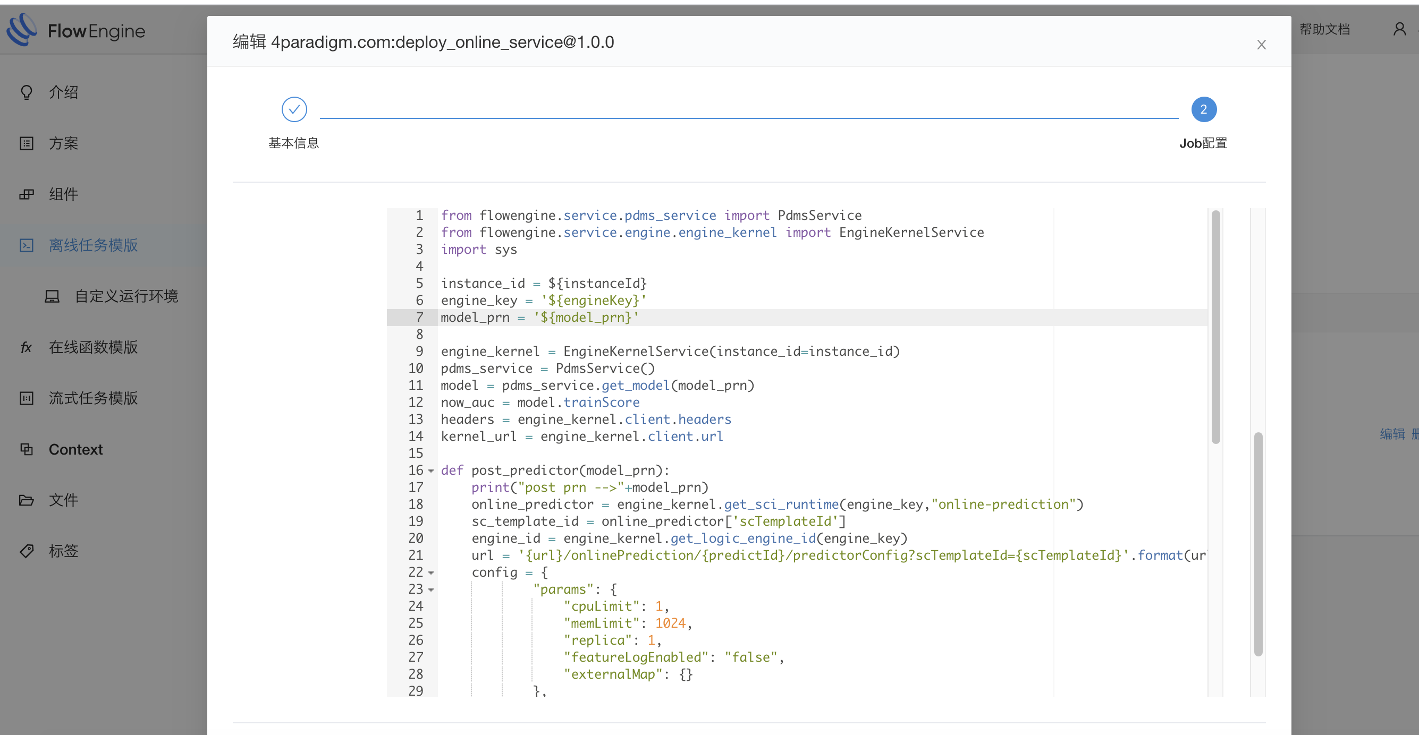Click 'import sys' on line 3
The image size is (1419, 735).
[x=479, y=250]
